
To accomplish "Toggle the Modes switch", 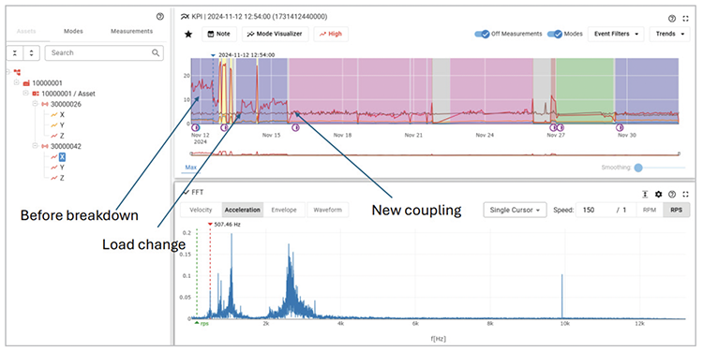I will pos(555,34).
